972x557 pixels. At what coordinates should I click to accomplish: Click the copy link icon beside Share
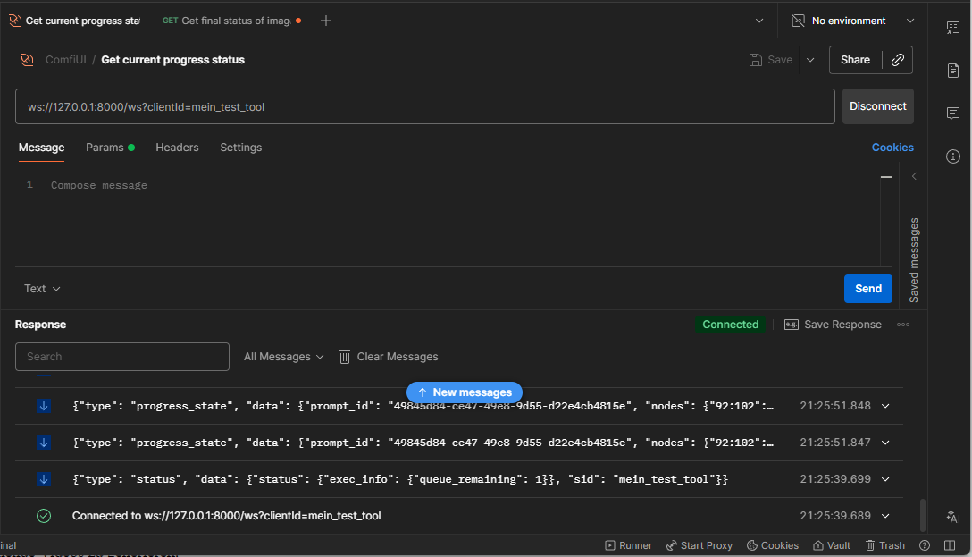click(x=897, y=60)
